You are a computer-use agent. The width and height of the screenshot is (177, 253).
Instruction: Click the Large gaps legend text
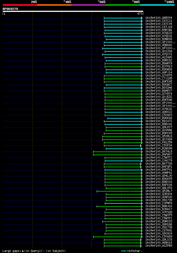(x=34, y=251)
